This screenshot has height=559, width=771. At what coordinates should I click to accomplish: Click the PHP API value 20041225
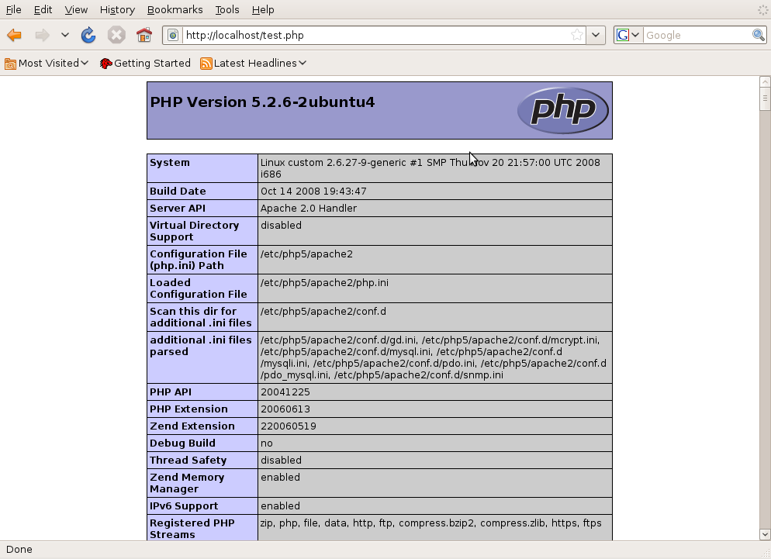[x=285, y=392]
